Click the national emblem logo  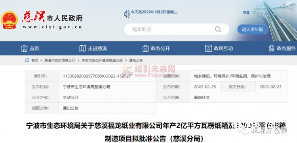(9, 20)
